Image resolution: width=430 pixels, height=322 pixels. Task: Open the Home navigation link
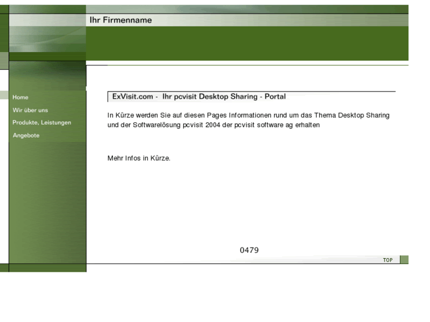[x=20, y=97]
